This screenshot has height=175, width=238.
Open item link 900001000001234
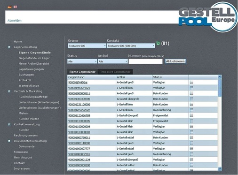79,160
